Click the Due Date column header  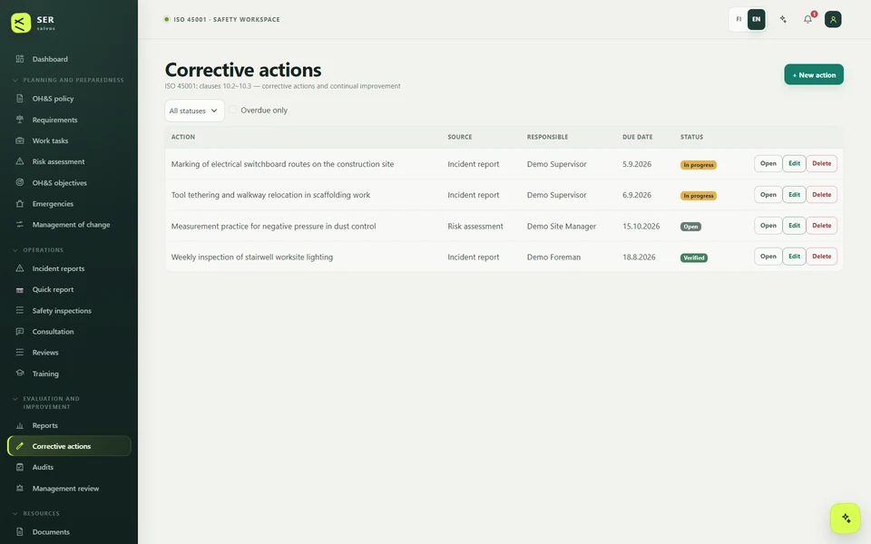[x=637, y=137]
